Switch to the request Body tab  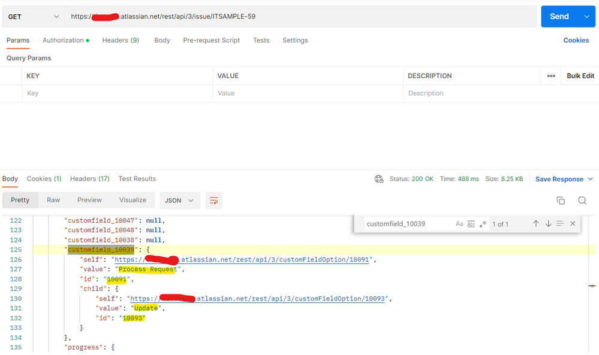[x=162, y=41]
